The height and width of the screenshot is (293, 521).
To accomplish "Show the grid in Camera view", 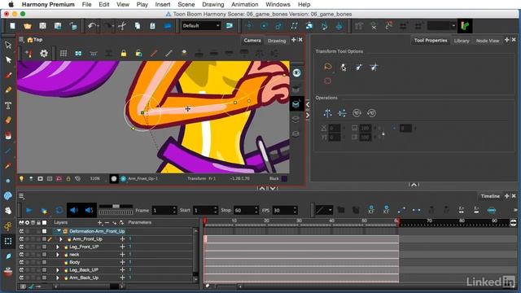I will [63, 54].
